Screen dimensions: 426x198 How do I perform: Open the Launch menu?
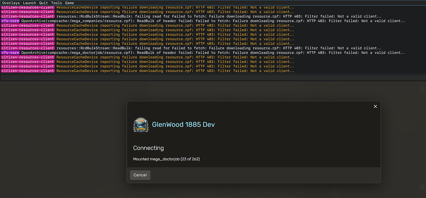click(29, 3)
